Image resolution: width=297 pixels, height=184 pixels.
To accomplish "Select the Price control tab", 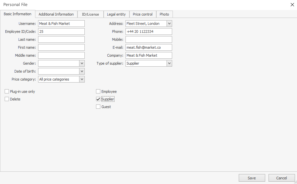I will [143, 14].
